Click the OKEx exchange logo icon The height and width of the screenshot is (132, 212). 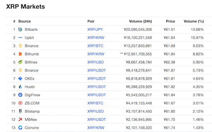pos(20,79)
